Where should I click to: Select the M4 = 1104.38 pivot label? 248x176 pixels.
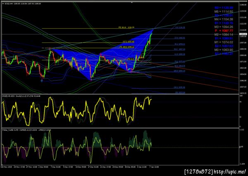coord(224,19)
